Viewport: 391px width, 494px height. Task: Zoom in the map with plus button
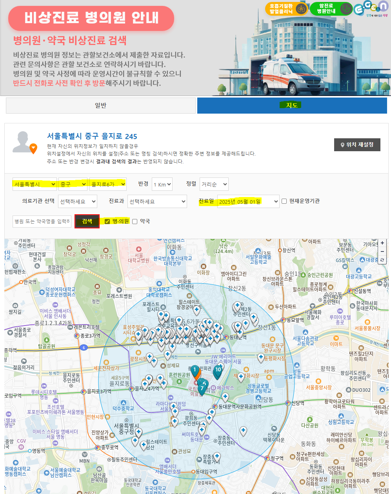382,243
